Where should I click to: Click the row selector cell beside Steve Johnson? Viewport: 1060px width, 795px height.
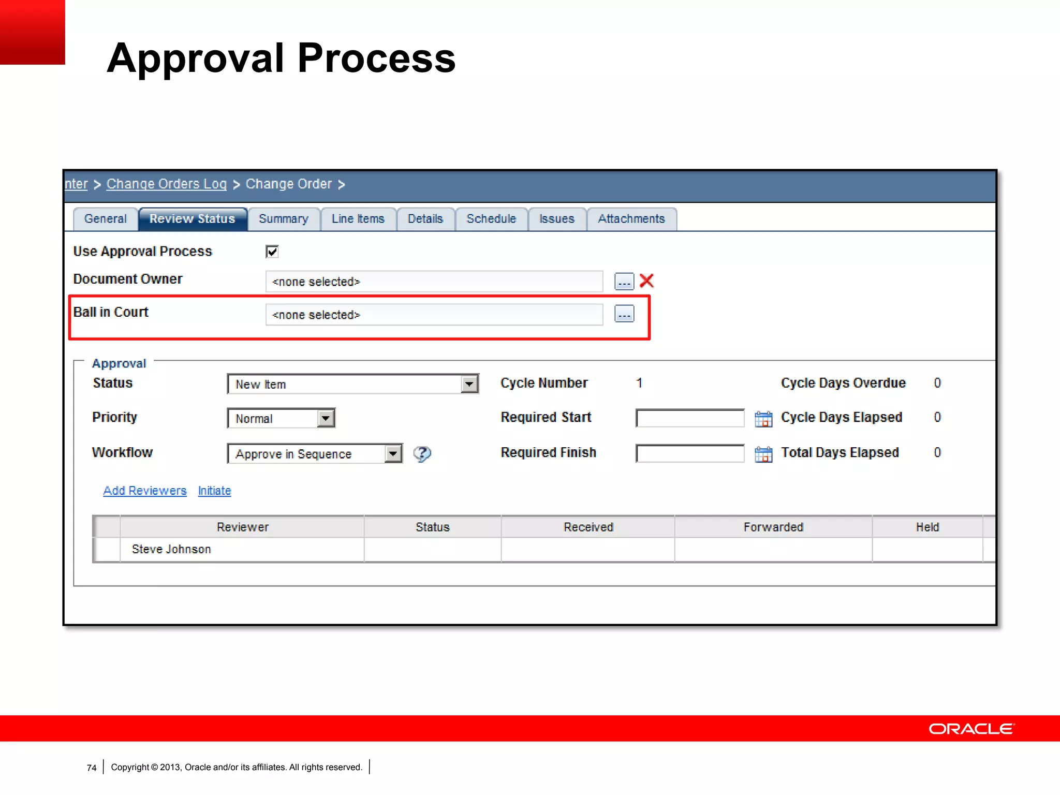(x=107, y=550)
